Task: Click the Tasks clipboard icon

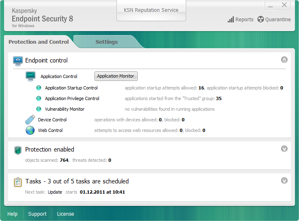Action: (x=18, y=182)
